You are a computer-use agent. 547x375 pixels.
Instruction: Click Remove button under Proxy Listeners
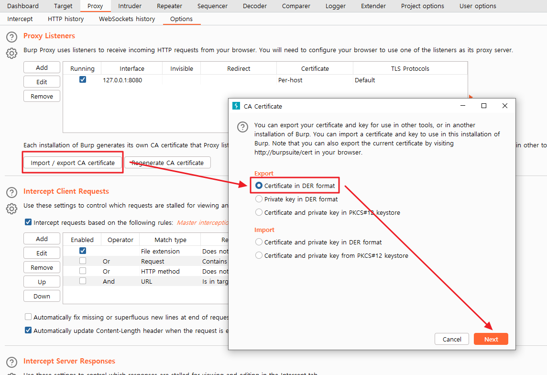pos(42,96)
